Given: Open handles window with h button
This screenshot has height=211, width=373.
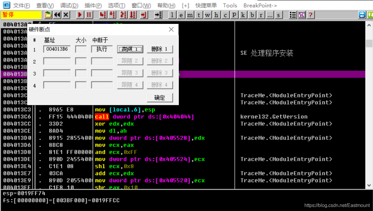Looking at the screenshot, I should coord(217,15).
